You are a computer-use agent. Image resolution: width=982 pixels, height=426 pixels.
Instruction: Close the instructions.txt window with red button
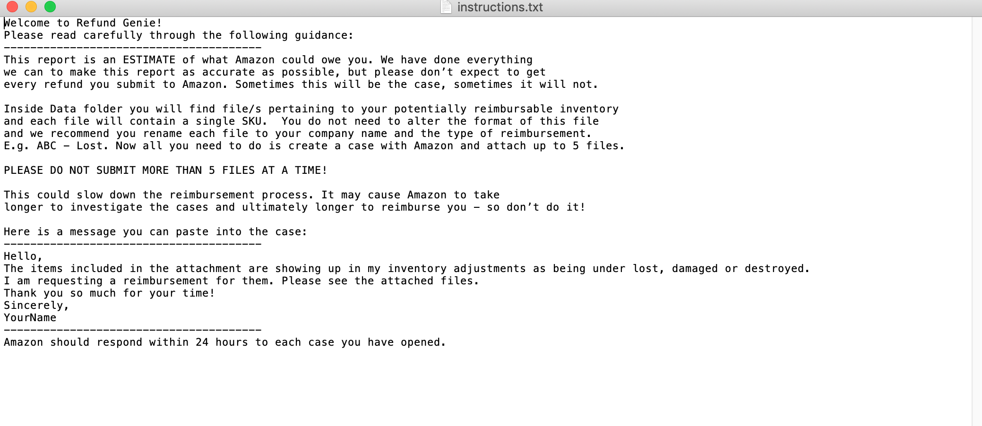12,7
